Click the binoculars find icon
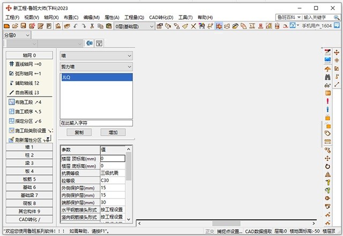Screen dimensions: 343x236 [327, 77]
